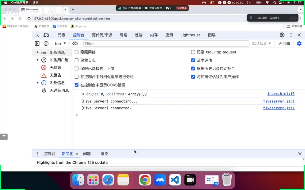
Task: Click the browser address bar URL
Action: click(x=72, y=19)
